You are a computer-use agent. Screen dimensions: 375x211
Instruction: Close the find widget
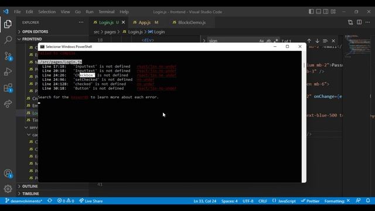[x=333, y=41]
